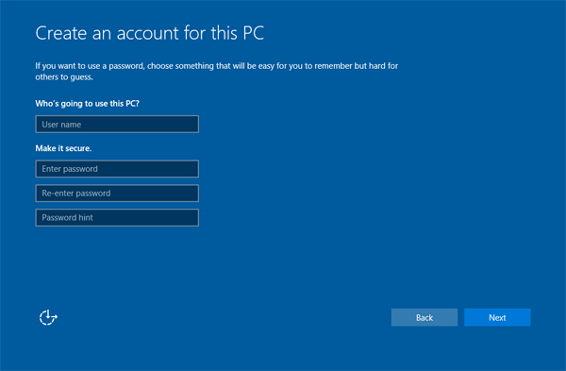Click the 'Make it secure.' label
This screenshot has width=566, height=371.
point(63,148)
